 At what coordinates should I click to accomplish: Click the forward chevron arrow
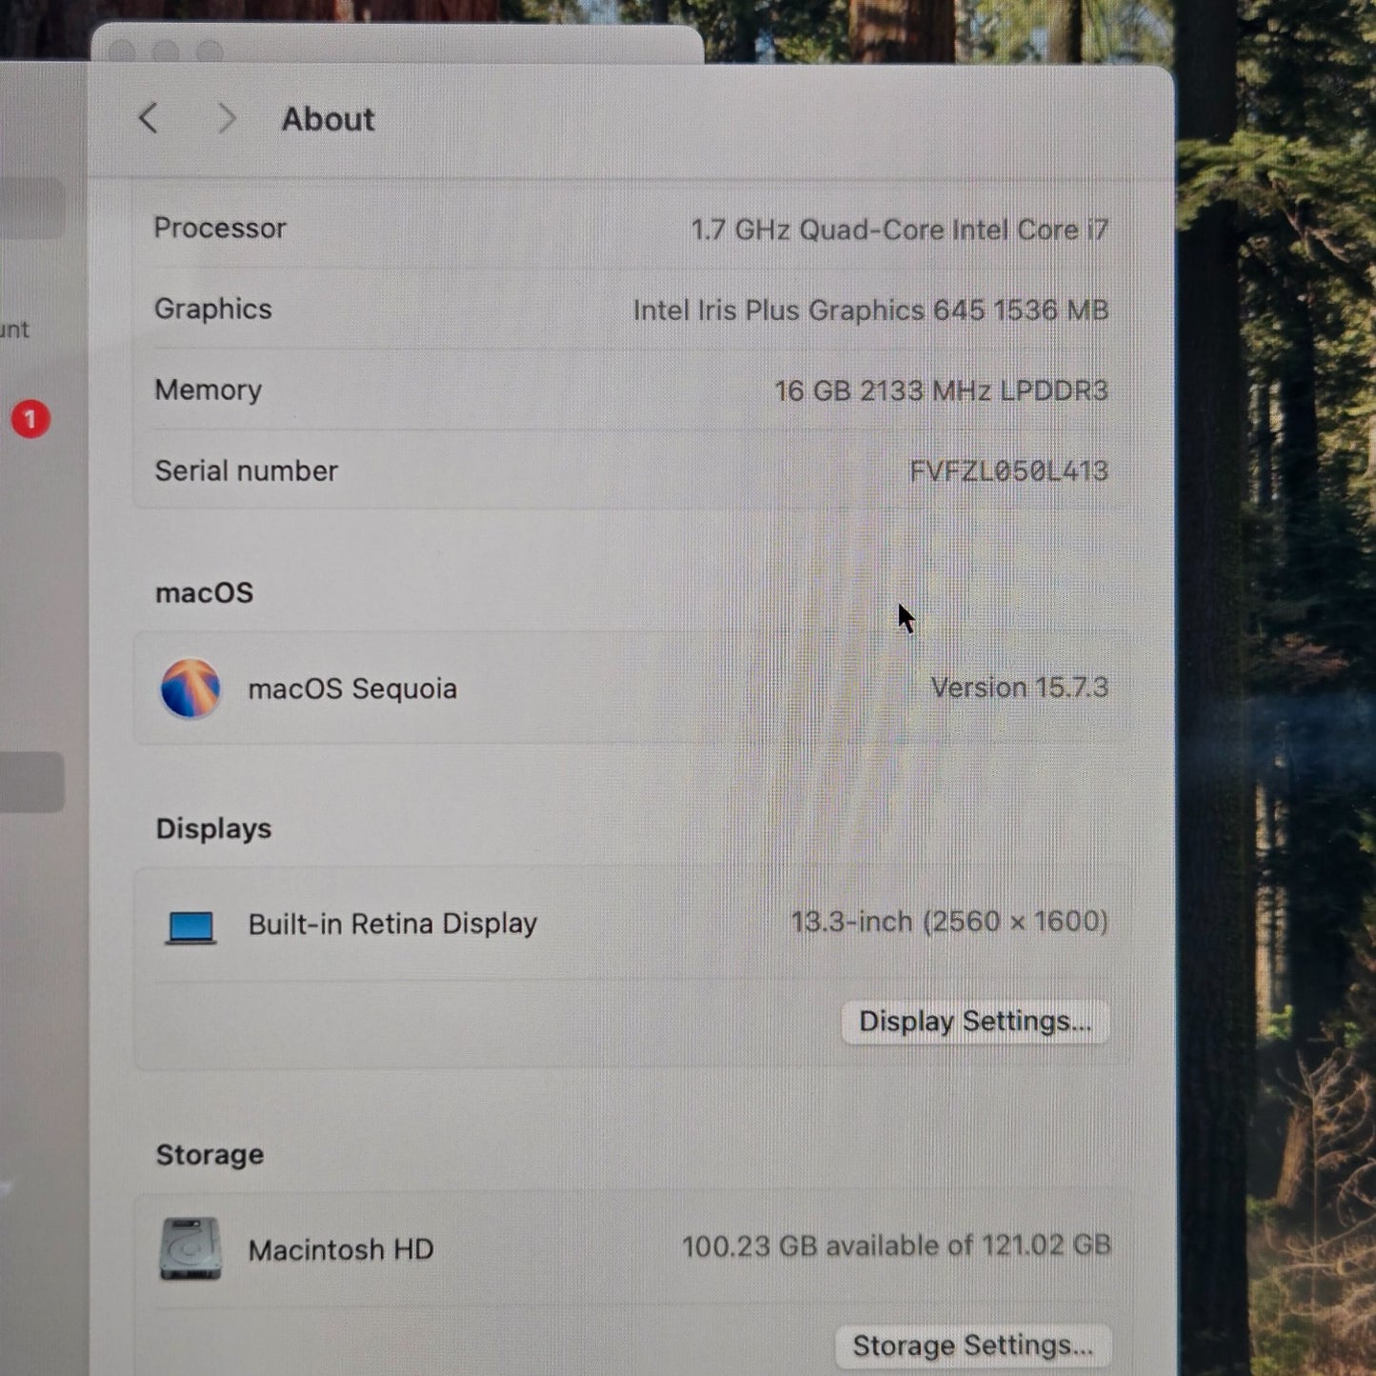click(226, 119)
